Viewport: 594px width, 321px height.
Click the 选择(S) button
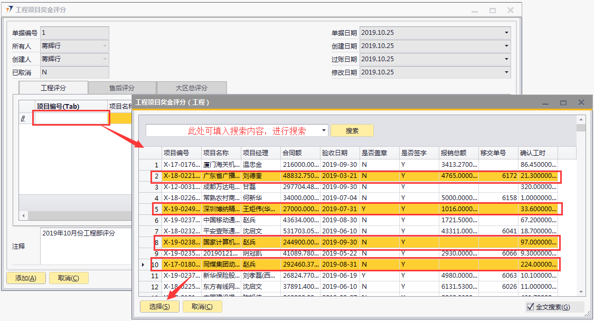pos(159,307)
